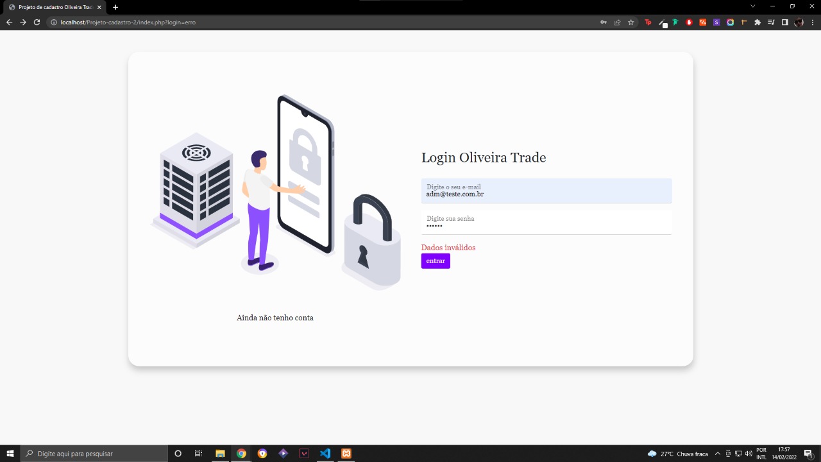
Task: Launch Firefox from the taskbar
Action: click(262, 453)
